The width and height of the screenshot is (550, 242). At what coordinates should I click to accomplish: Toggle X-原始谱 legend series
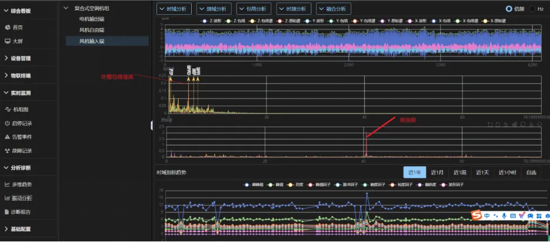[495, 21]
